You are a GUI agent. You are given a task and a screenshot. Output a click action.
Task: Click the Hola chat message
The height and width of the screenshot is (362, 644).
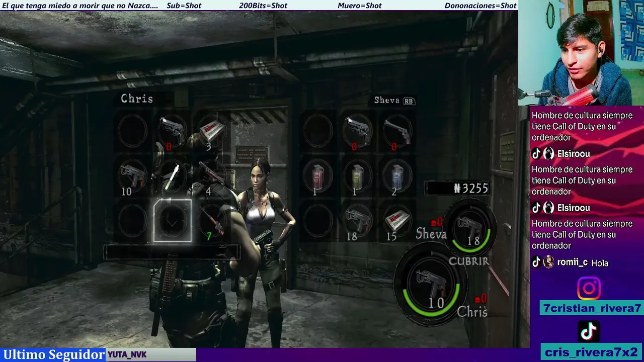coord(600,263)
